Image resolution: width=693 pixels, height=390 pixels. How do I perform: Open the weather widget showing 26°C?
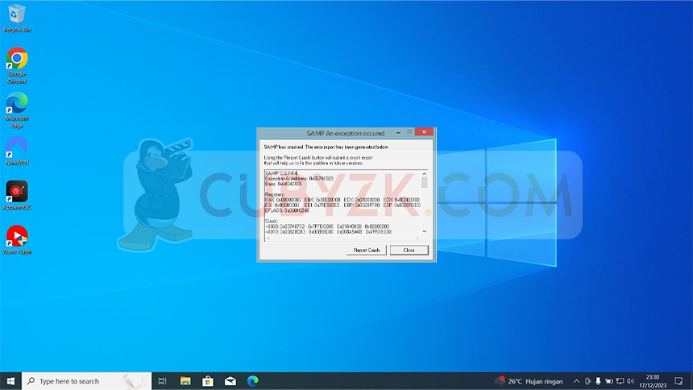tap(529, 381)
